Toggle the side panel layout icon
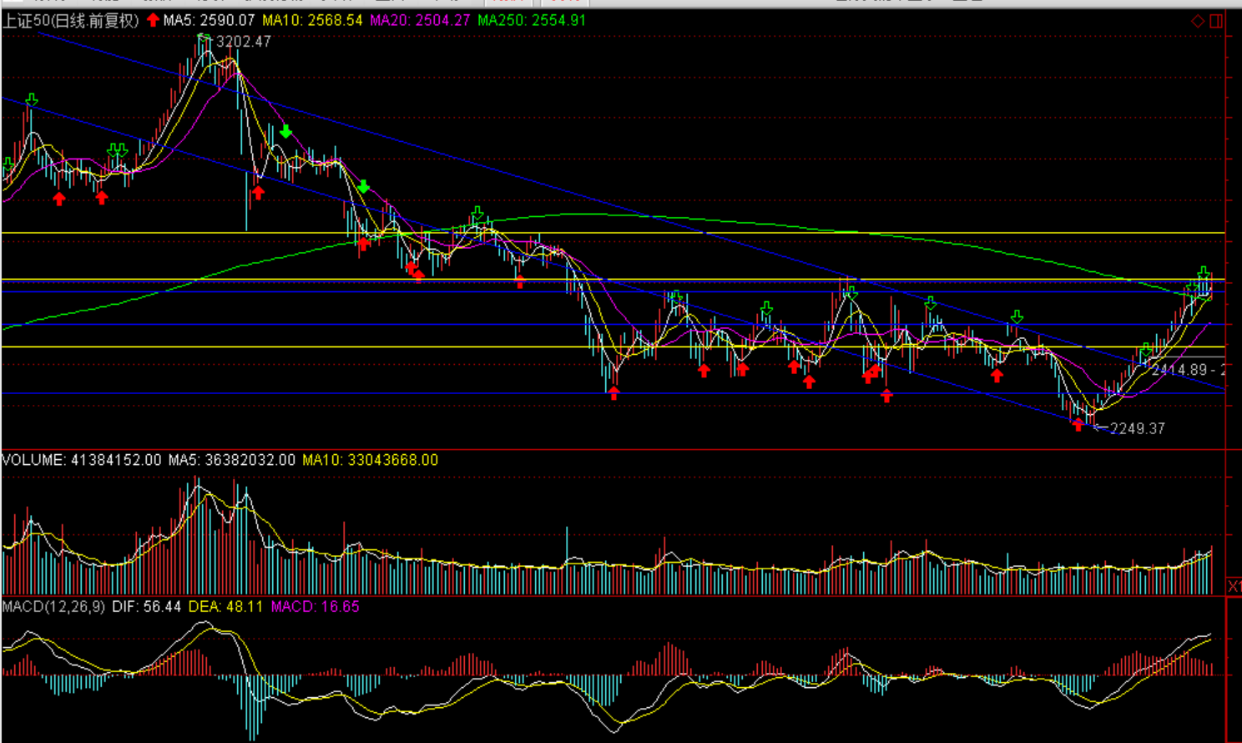The height and width of the screenshot is (743, 1242). 1216,21
